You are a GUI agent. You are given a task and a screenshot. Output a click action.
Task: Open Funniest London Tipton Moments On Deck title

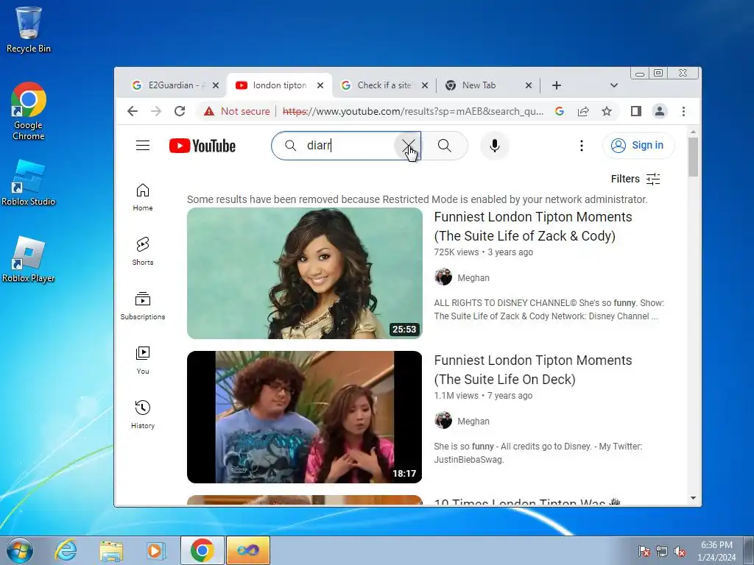[533, 370]
